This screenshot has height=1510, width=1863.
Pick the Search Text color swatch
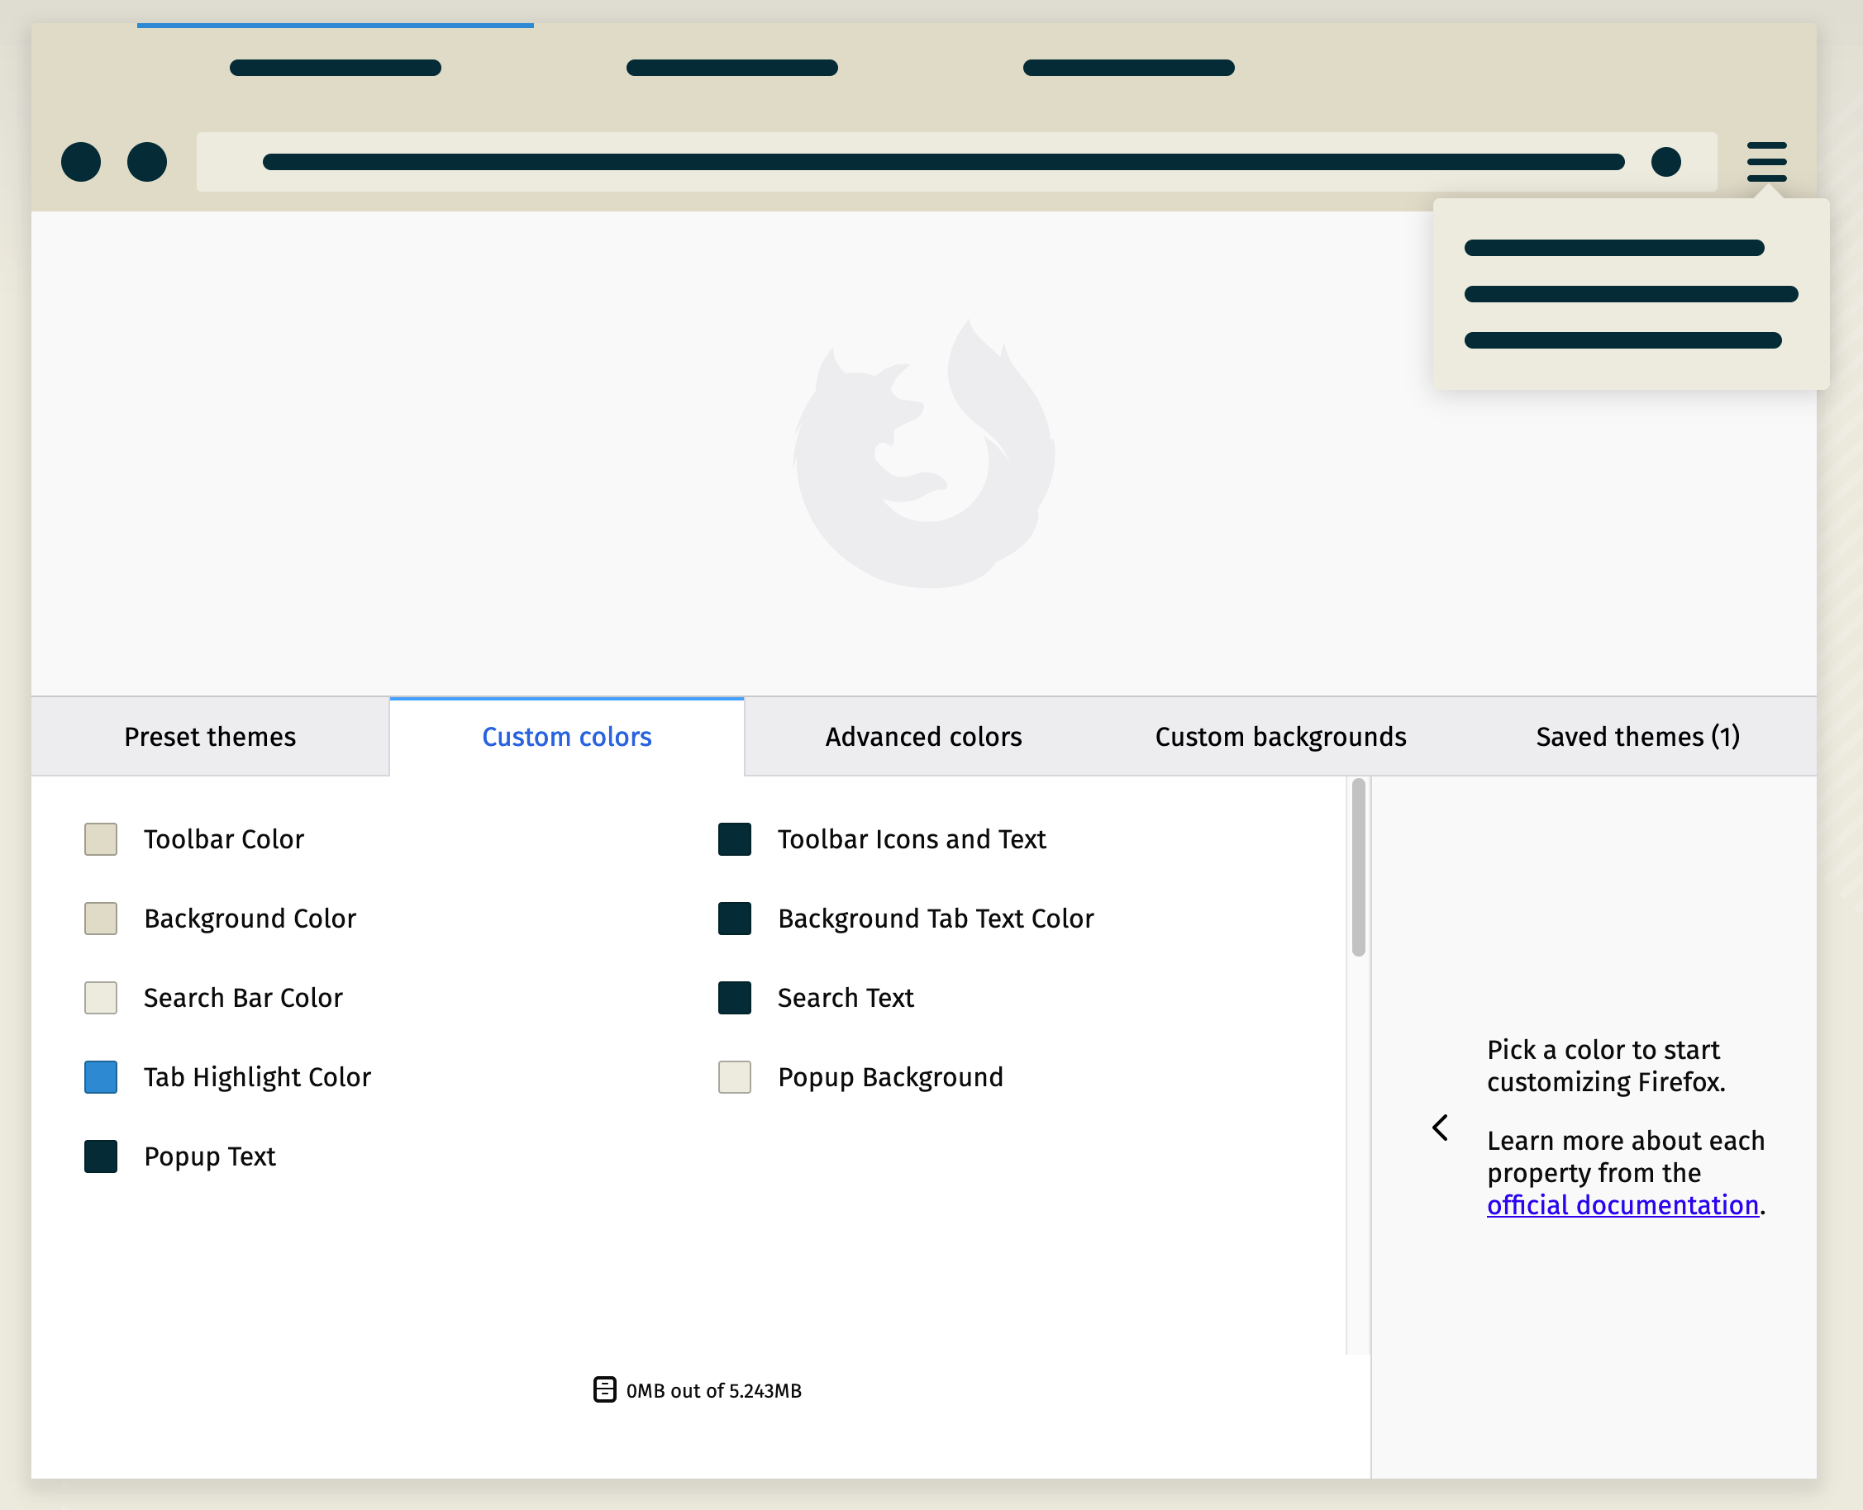point(735,998)
